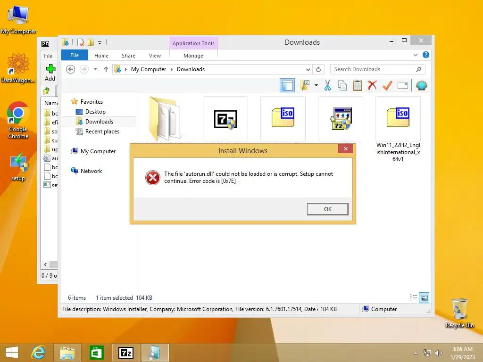Click the blue shell icon in toolbar
The width and height of the screenshot is (483, 362).
click(x=421, y=85)
